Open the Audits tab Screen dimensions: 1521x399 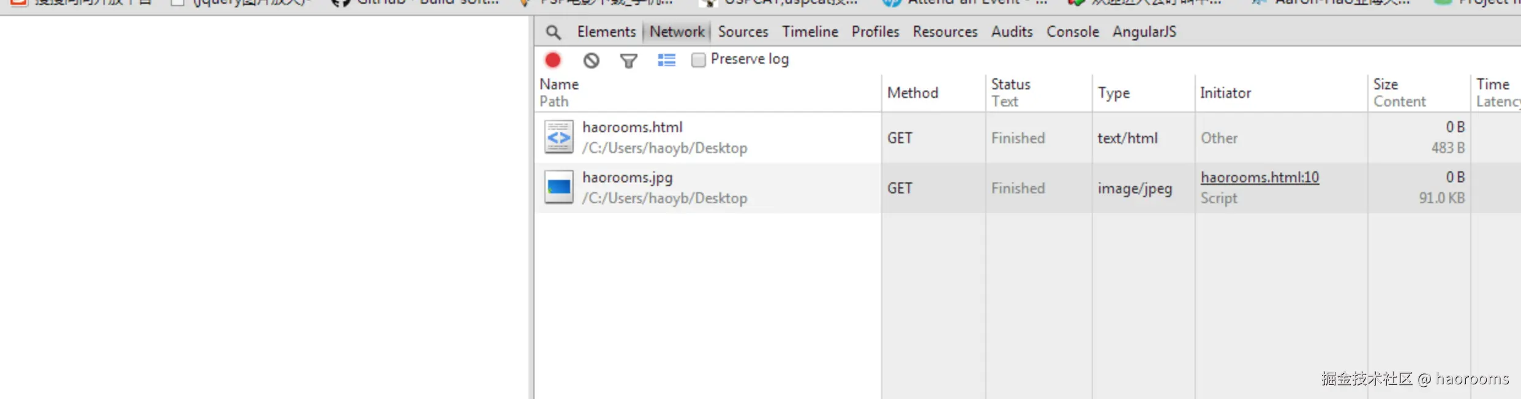[1012, 32]
